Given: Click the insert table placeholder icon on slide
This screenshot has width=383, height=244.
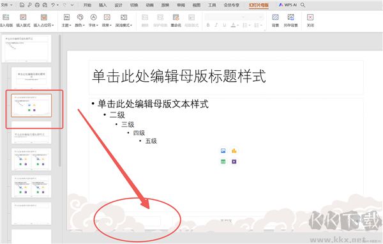Looking at the screenshot, I should (x=223, y=162).
